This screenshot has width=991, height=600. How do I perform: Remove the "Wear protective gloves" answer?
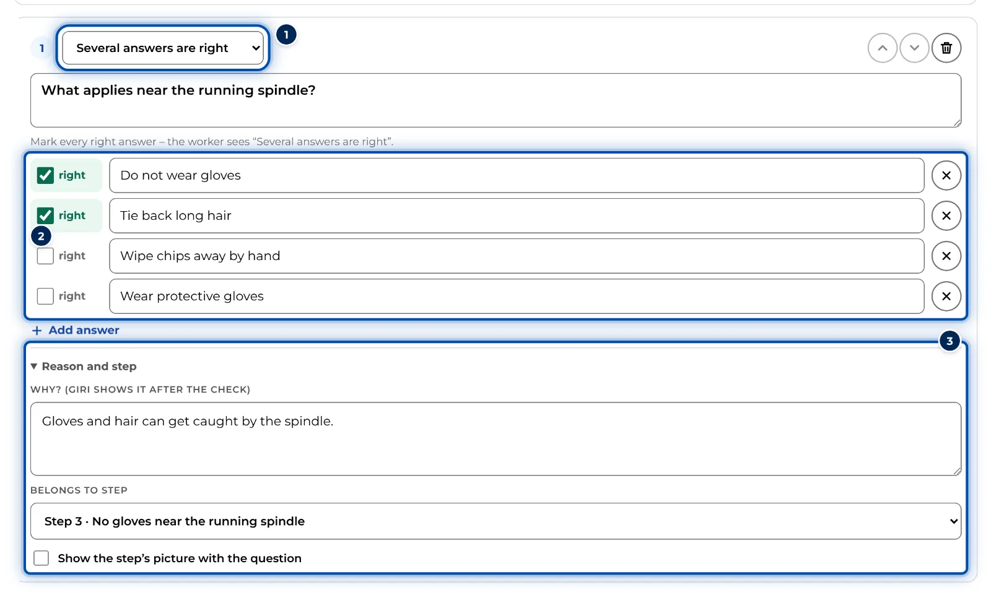pyautogui.click(x=946, y=296)
